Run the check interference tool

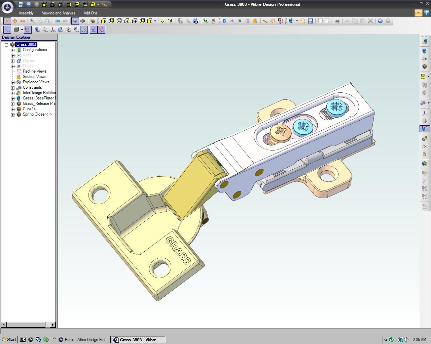point(281,21)
